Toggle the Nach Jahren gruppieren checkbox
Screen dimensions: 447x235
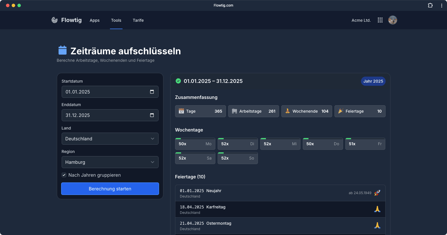tap(64, 175)
